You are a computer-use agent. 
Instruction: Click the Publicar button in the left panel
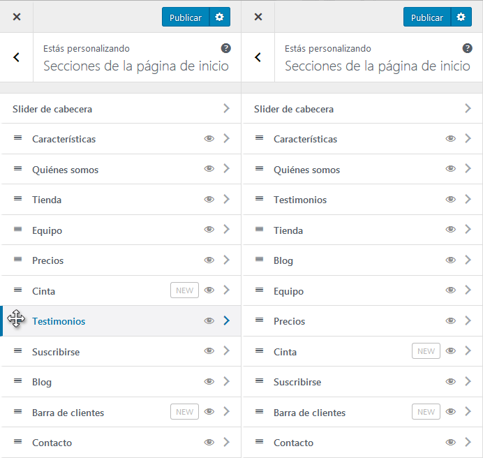(x=186, y=17)
